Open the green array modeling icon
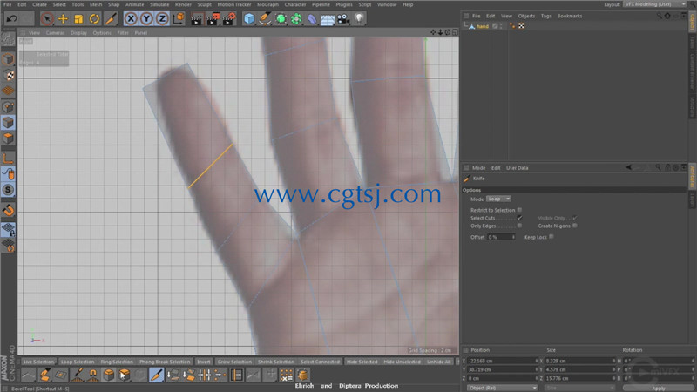697x392 pixels. coord(296,18)
